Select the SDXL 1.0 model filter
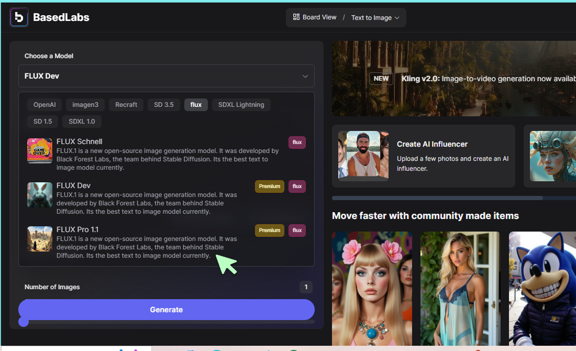 click(82, 122)
